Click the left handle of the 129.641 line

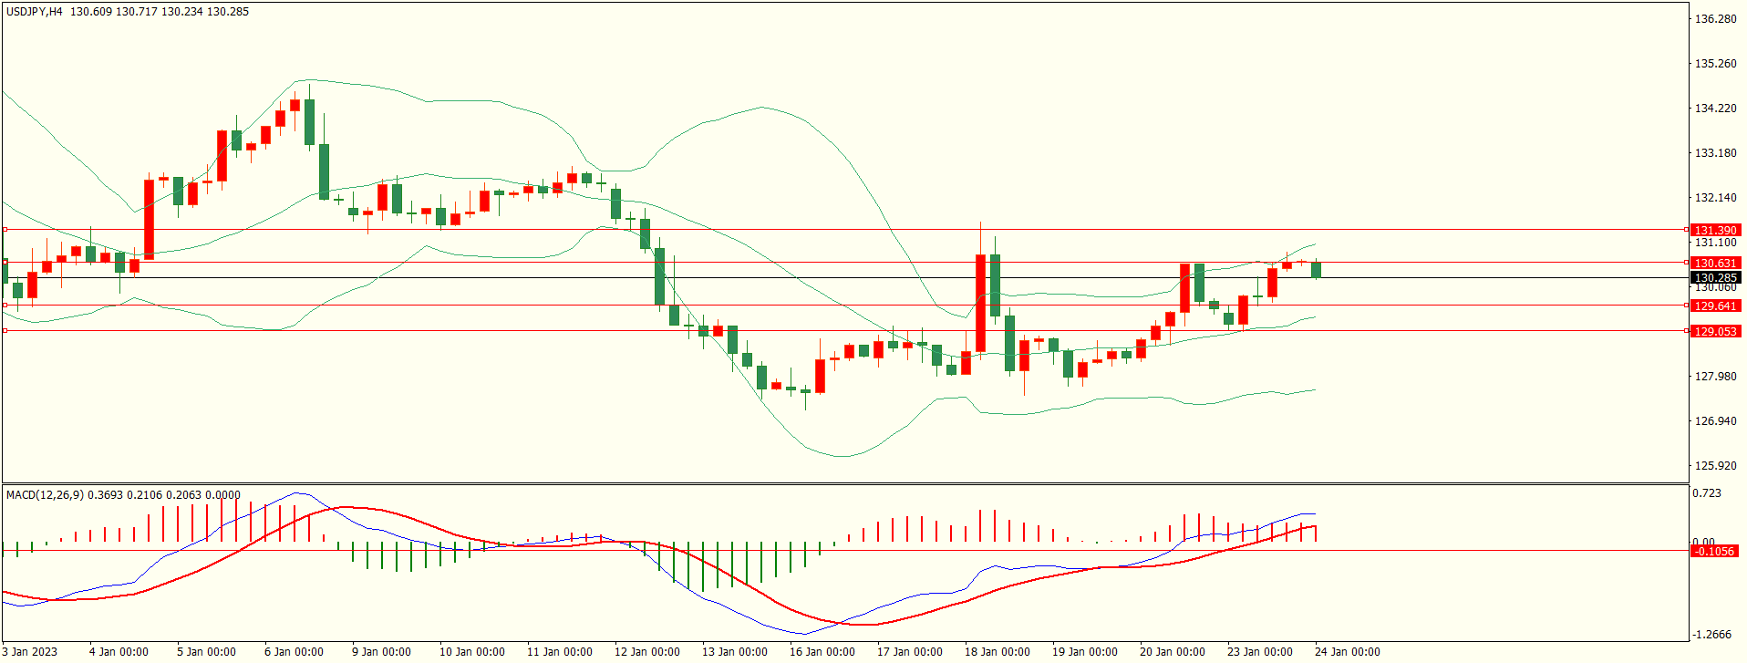click(x=5, y=306)
